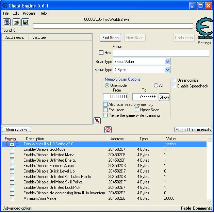The image size is (214, 213).
Task: Open the Help menu
Action: [43, 13]
